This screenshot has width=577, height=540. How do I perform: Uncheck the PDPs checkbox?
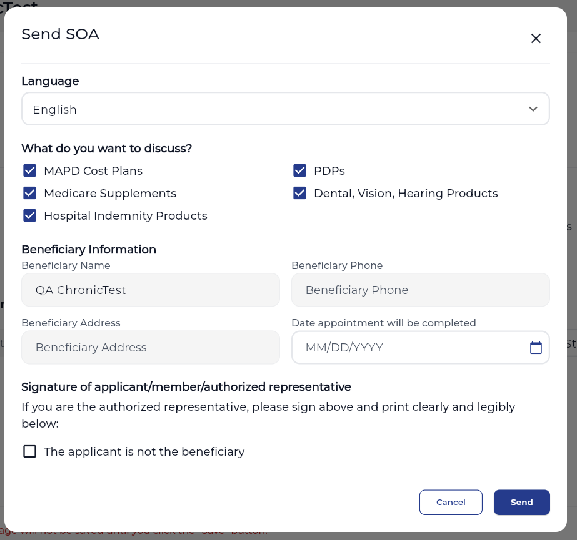(x=300, y=170)
